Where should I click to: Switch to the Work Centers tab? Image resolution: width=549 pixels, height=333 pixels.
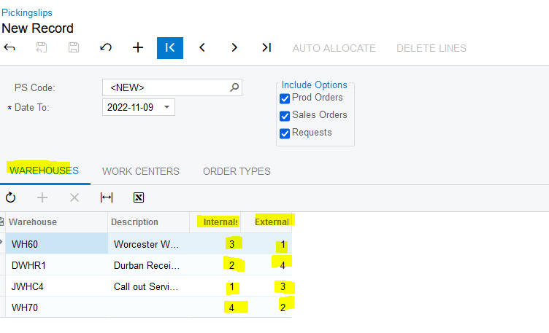pos(140,171)
